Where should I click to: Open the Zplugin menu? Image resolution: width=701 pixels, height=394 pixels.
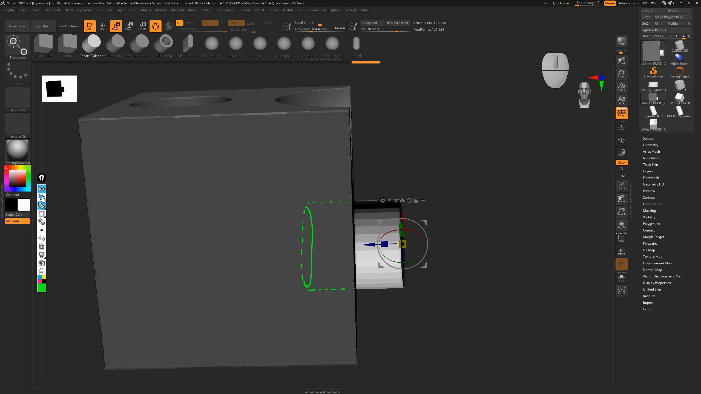point(335,10)
